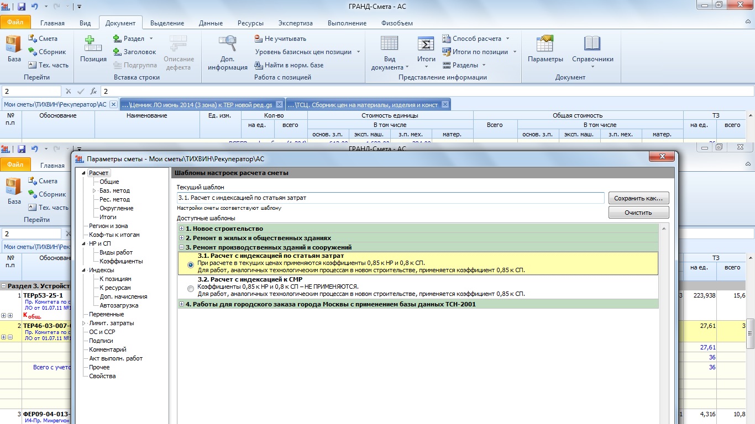The width and height of the screenshot is (755, 424).
Task: Switch to the Данные ribbon tab
Action: point(211,23)
